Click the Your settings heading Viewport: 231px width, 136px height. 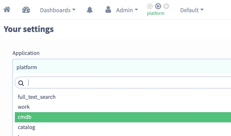click(29, 29)
